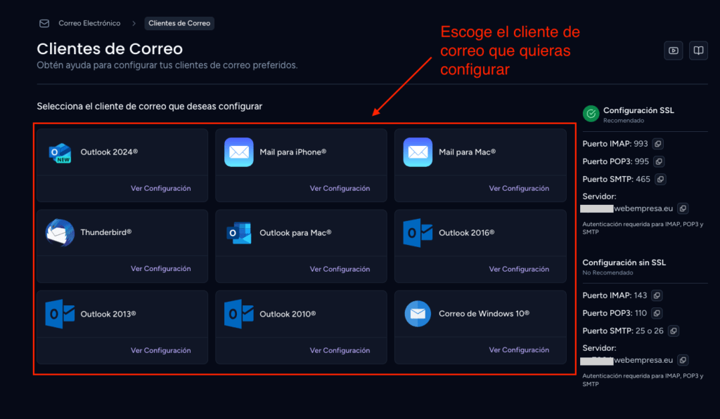Click the green SSL checkmark icon
This screenshot has height=419, width=720.
(x=591, y=114)
